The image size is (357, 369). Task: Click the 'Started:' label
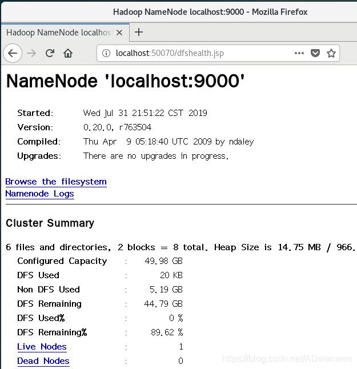(35, 113)
